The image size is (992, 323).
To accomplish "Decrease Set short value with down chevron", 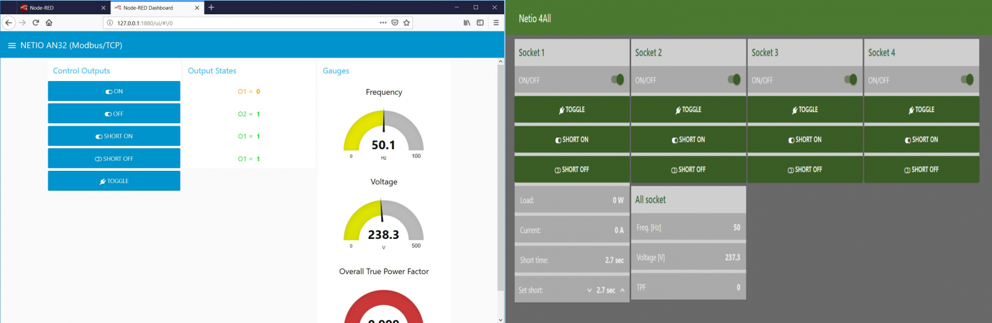I will (589, 290).
